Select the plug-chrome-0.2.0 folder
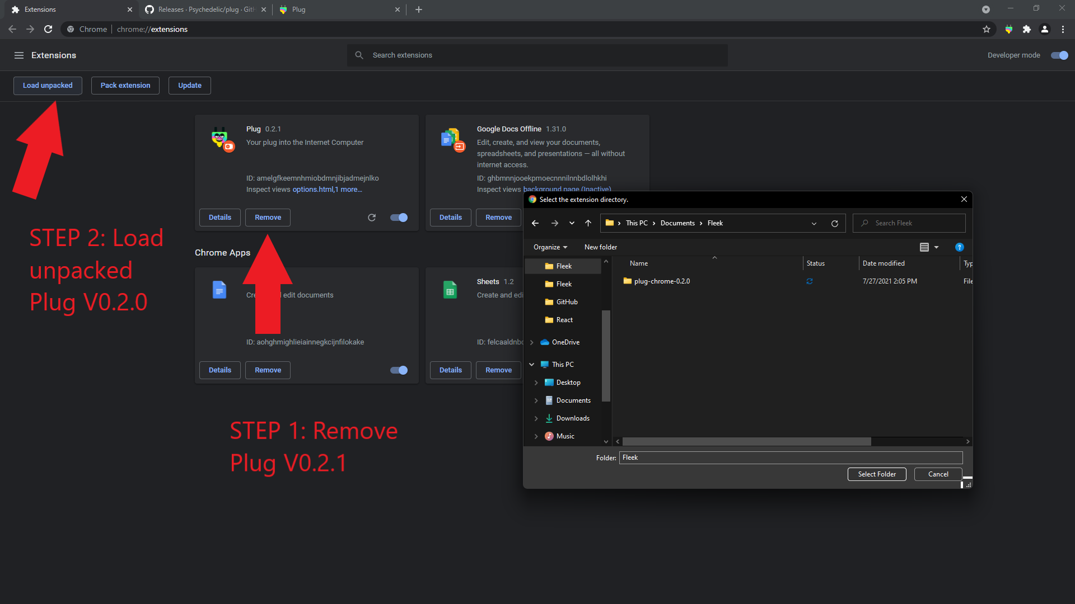 click(x=662, y=281)
